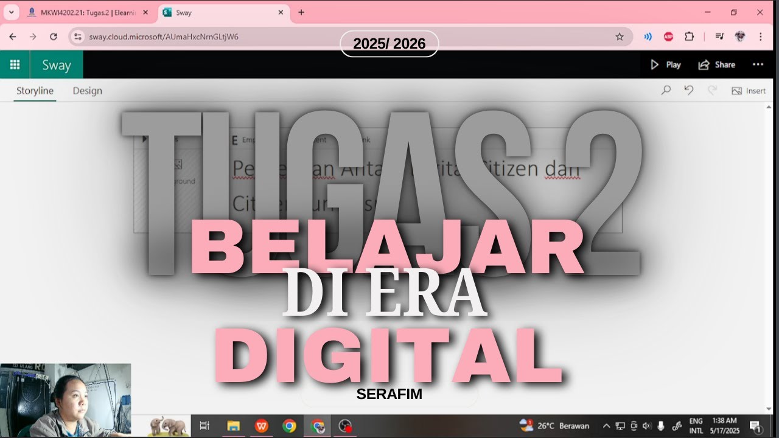Image resolution: width=779 pixels, height=438 pixels.
Task: View site information for sway.cloud.microsoft
Action: point(77,36)
